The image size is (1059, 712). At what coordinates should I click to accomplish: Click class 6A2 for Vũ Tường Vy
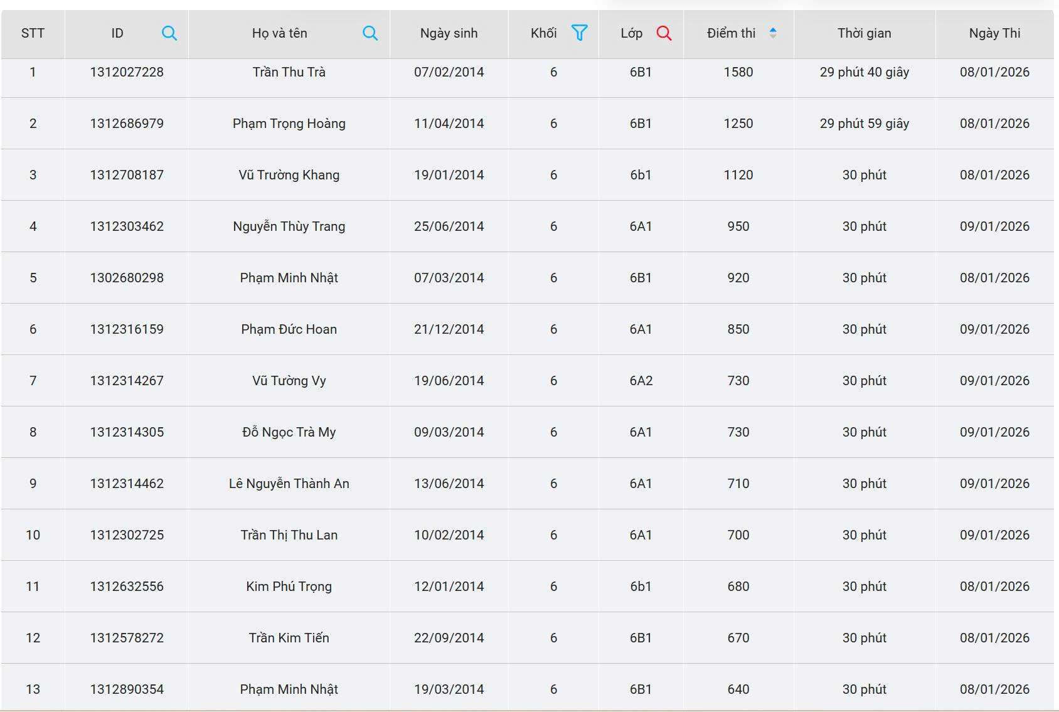pos(641,381)
